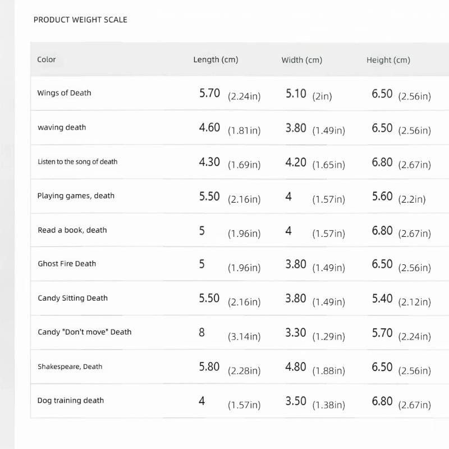This screenshot has width=449, height=449.
Task: Click the 4.30 length value
Action: (x=209, y=162)
